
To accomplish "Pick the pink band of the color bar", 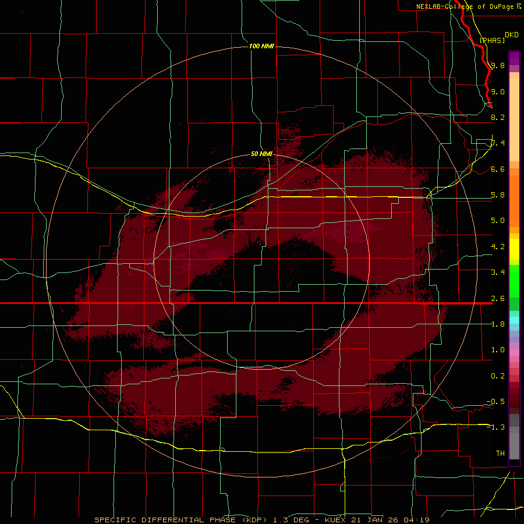I will pos(514,353).
